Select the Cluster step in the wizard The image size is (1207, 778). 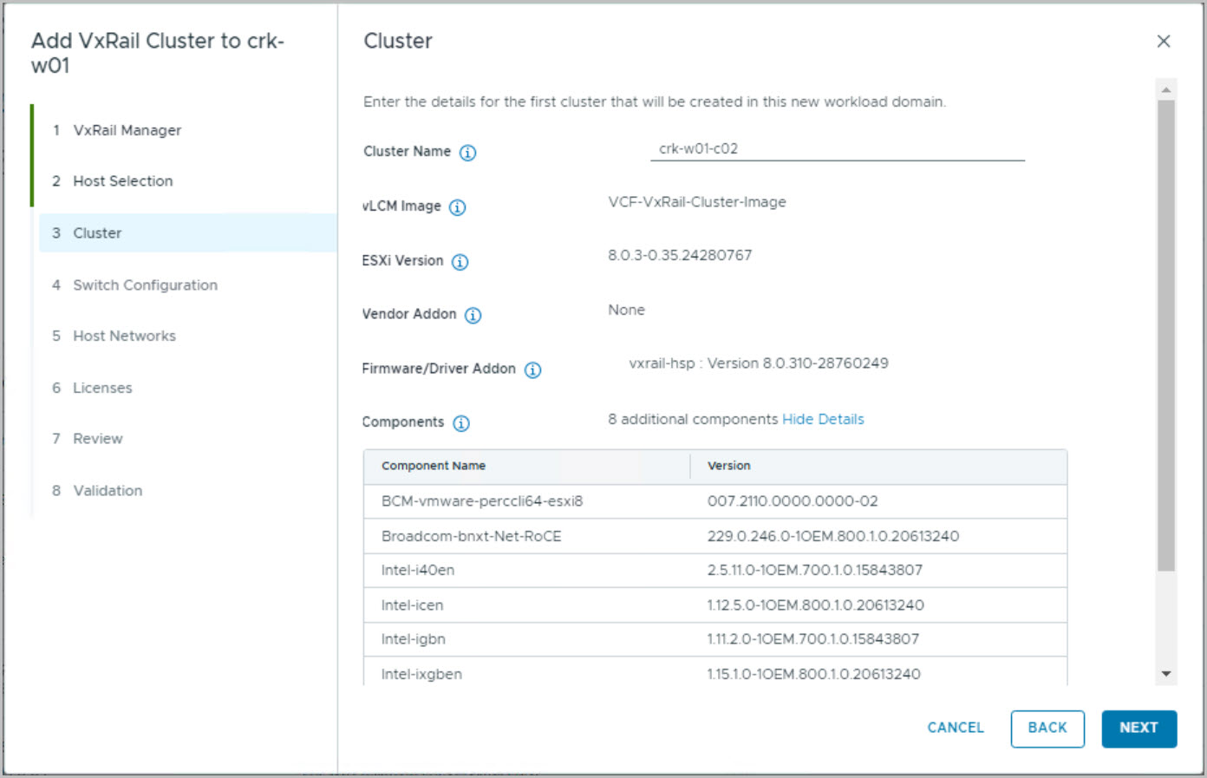[x=97, y=233]
